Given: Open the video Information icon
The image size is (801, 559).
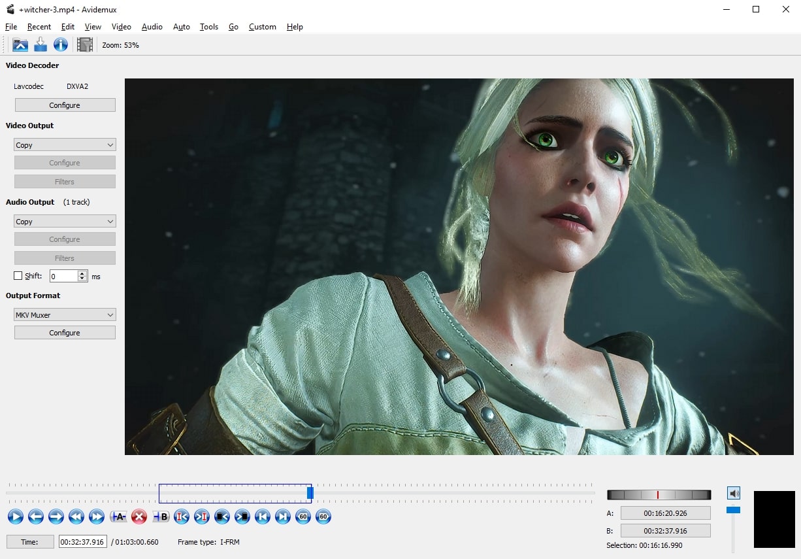Looking at the screenshot, I should [x=61, y=44].
